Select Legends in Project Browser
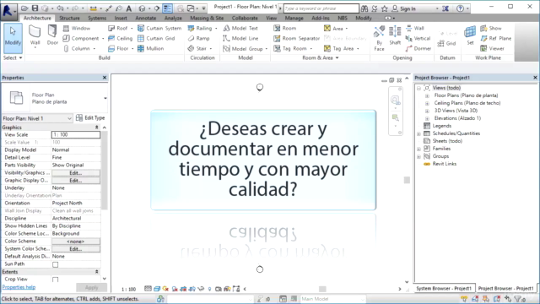This screenshot has width=540, height=304. (x=442, y=126)
